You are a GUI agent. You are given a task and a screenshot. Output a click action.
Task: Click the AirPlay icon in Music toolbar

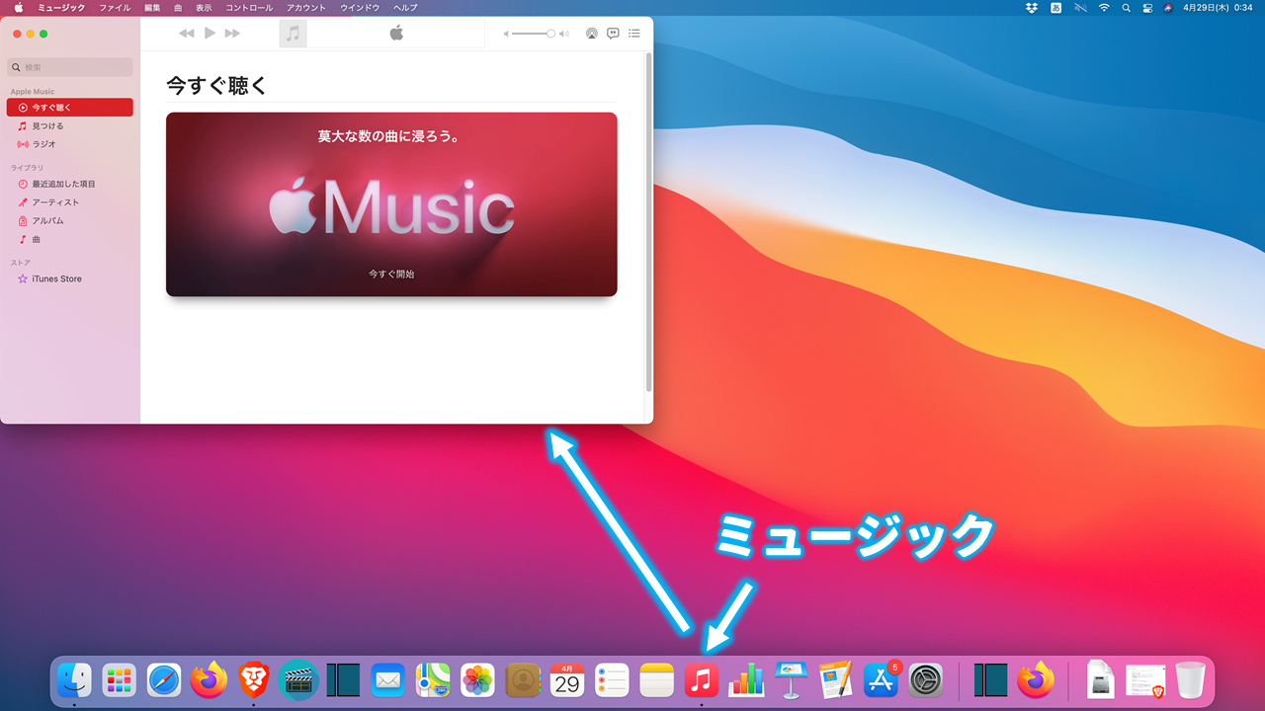[x=591, y=34]
